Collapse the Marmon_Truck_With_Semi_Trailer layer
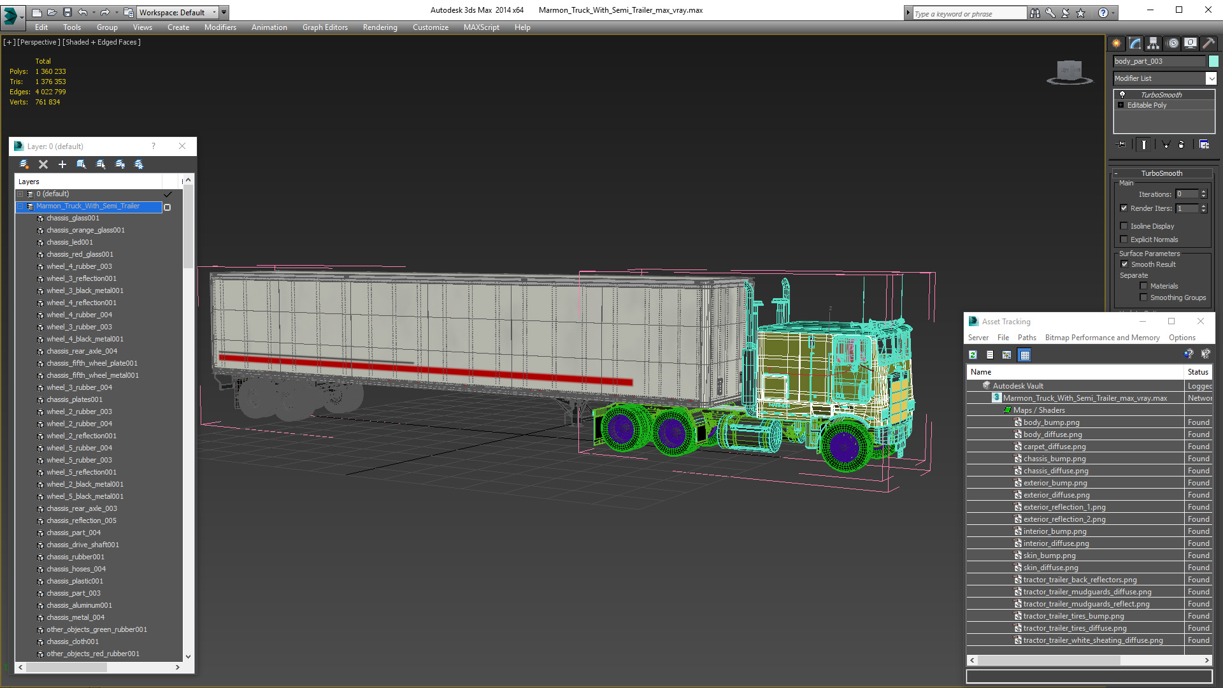Screen dimensions: 1223x688 tap(20, 206)
